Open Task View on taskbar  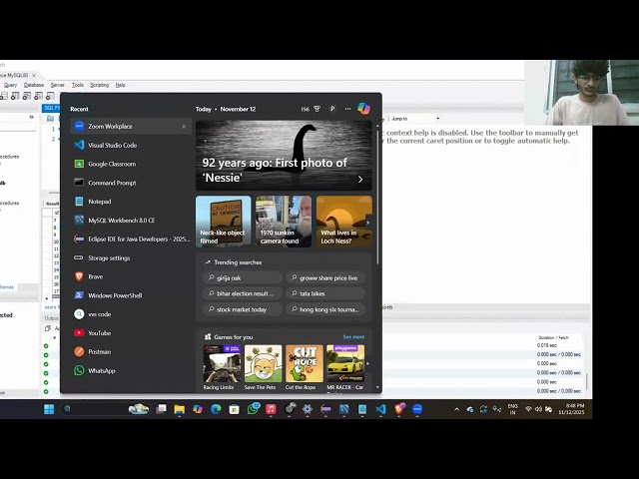point(162,409)
